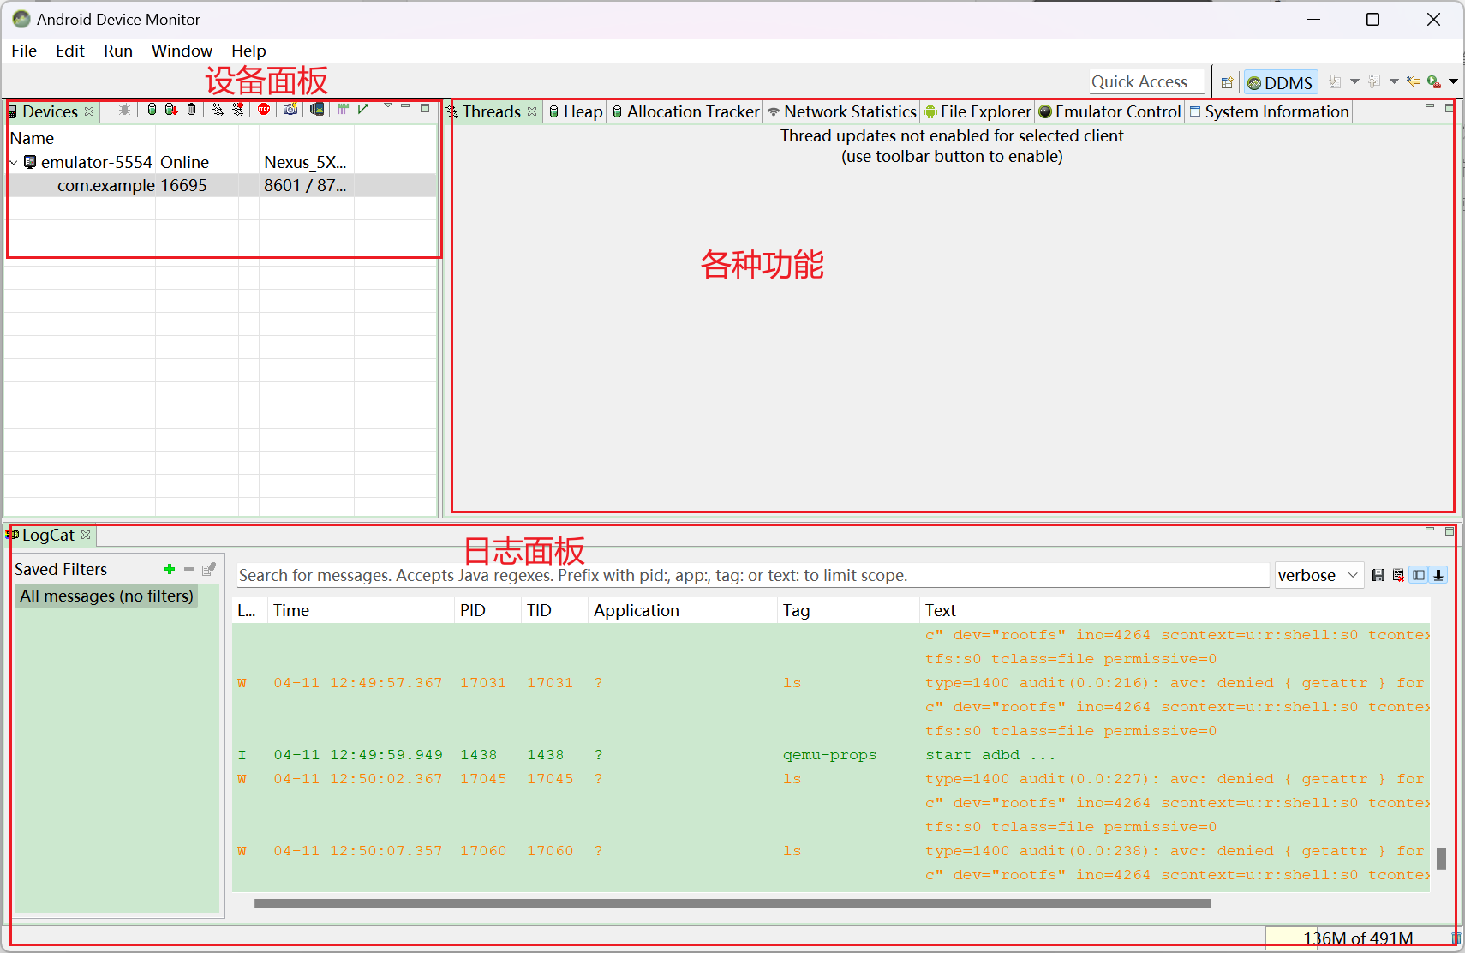Viewport: 1465px width, 953px height.
Task: Click the red Stop Process icon
Action: 264,110
